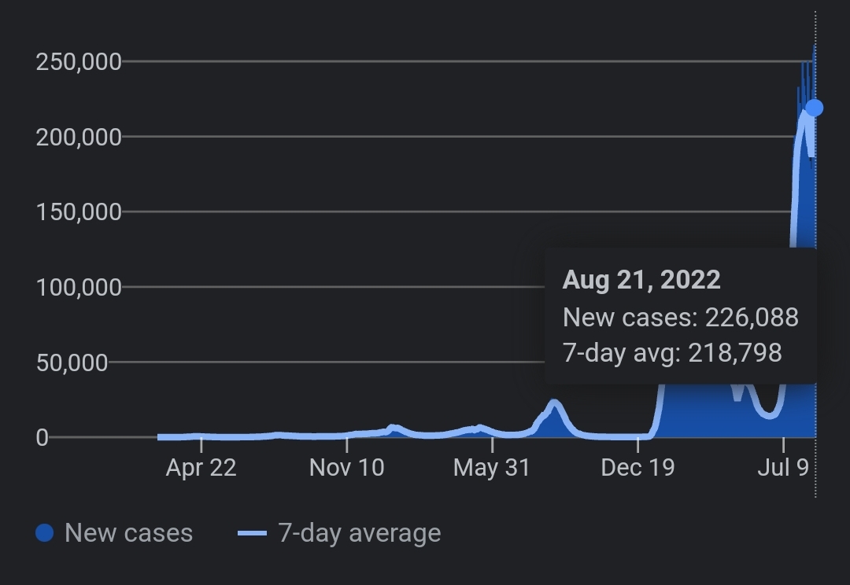Viewport: 850px width, 585px height.
Task: Click the May 31 x-axis label
Action: click(492, 468)
